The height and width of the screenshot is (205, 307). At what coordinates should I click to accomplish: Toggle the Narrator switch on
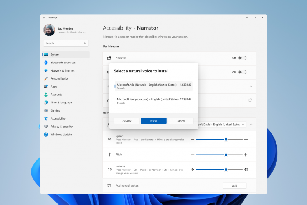242,58
